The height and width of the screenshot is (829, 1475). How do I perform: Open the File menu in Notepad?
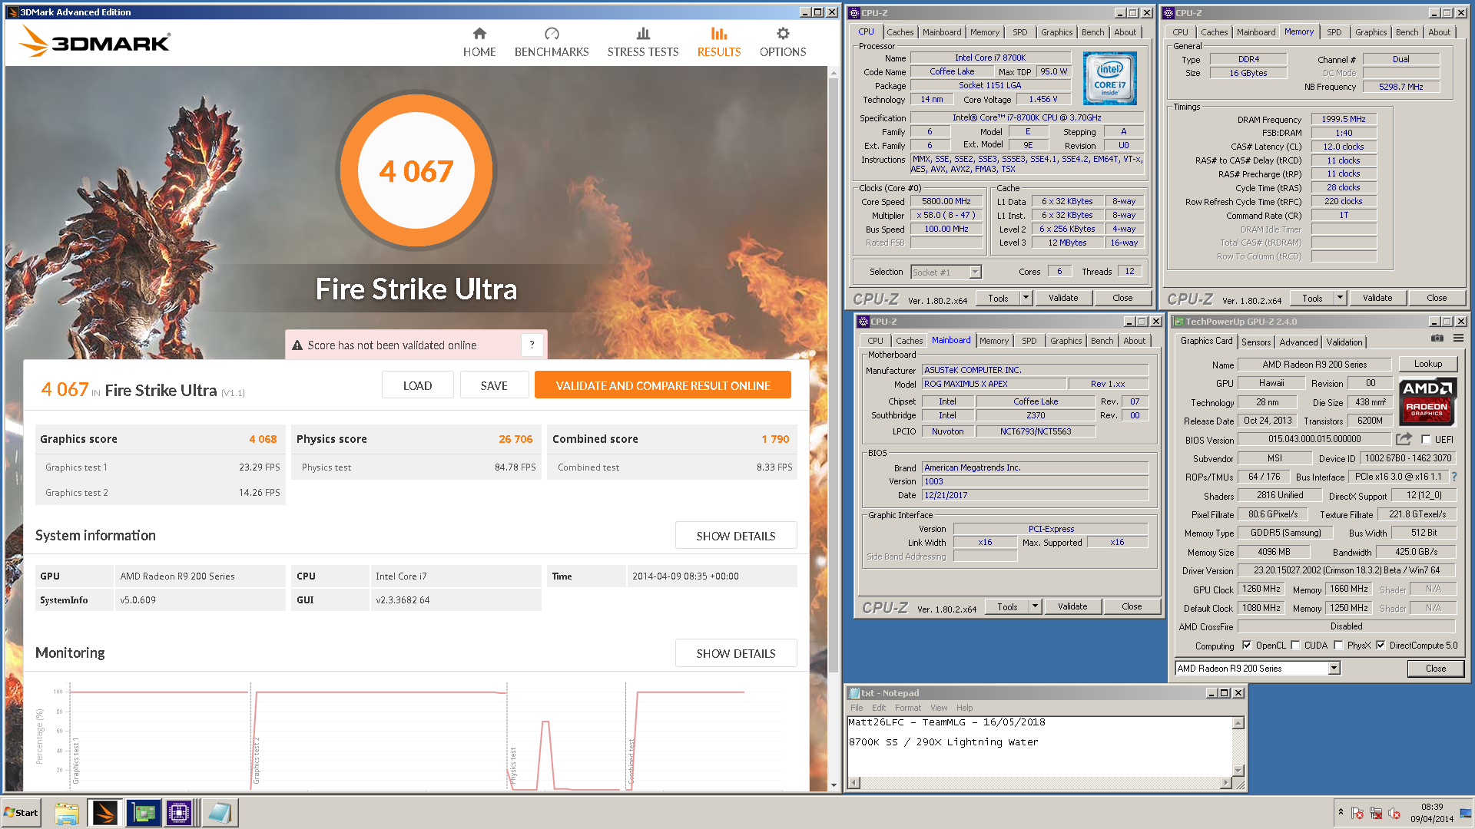coord(857,708)
